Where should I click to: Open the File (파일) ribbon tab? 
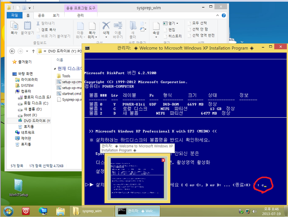[x=14, y=15]
